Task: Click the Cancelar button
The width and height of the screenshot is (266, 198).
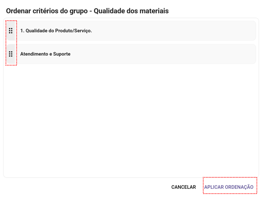Action: 183,187
